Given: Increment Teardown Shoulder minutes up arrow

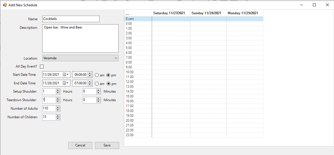Looking at the screenshot, I should pos(98,99).
